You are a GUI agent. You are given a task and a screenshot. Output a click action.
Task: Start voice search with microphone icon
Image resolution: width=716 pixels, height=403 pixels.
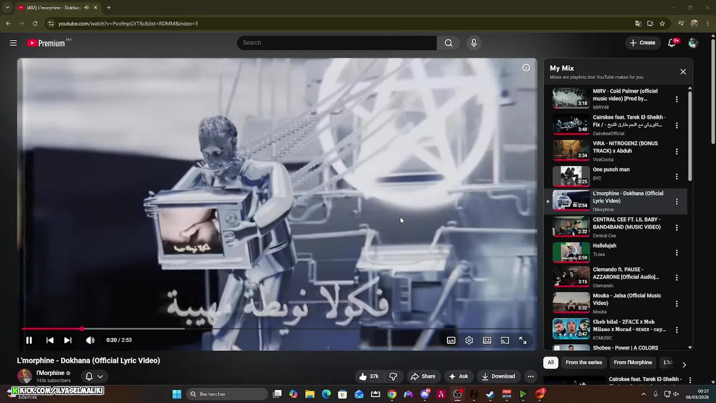(474, 43)
